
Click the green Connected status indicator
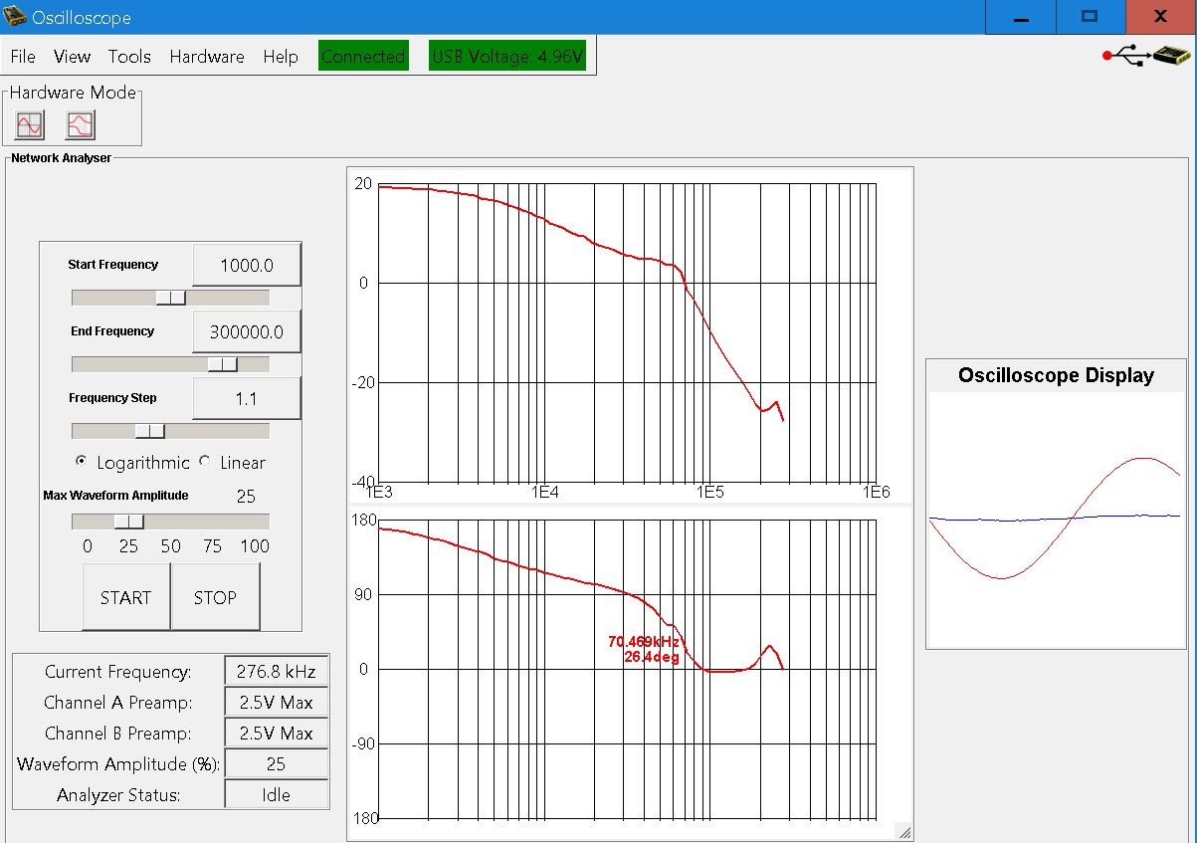(363, 57)
